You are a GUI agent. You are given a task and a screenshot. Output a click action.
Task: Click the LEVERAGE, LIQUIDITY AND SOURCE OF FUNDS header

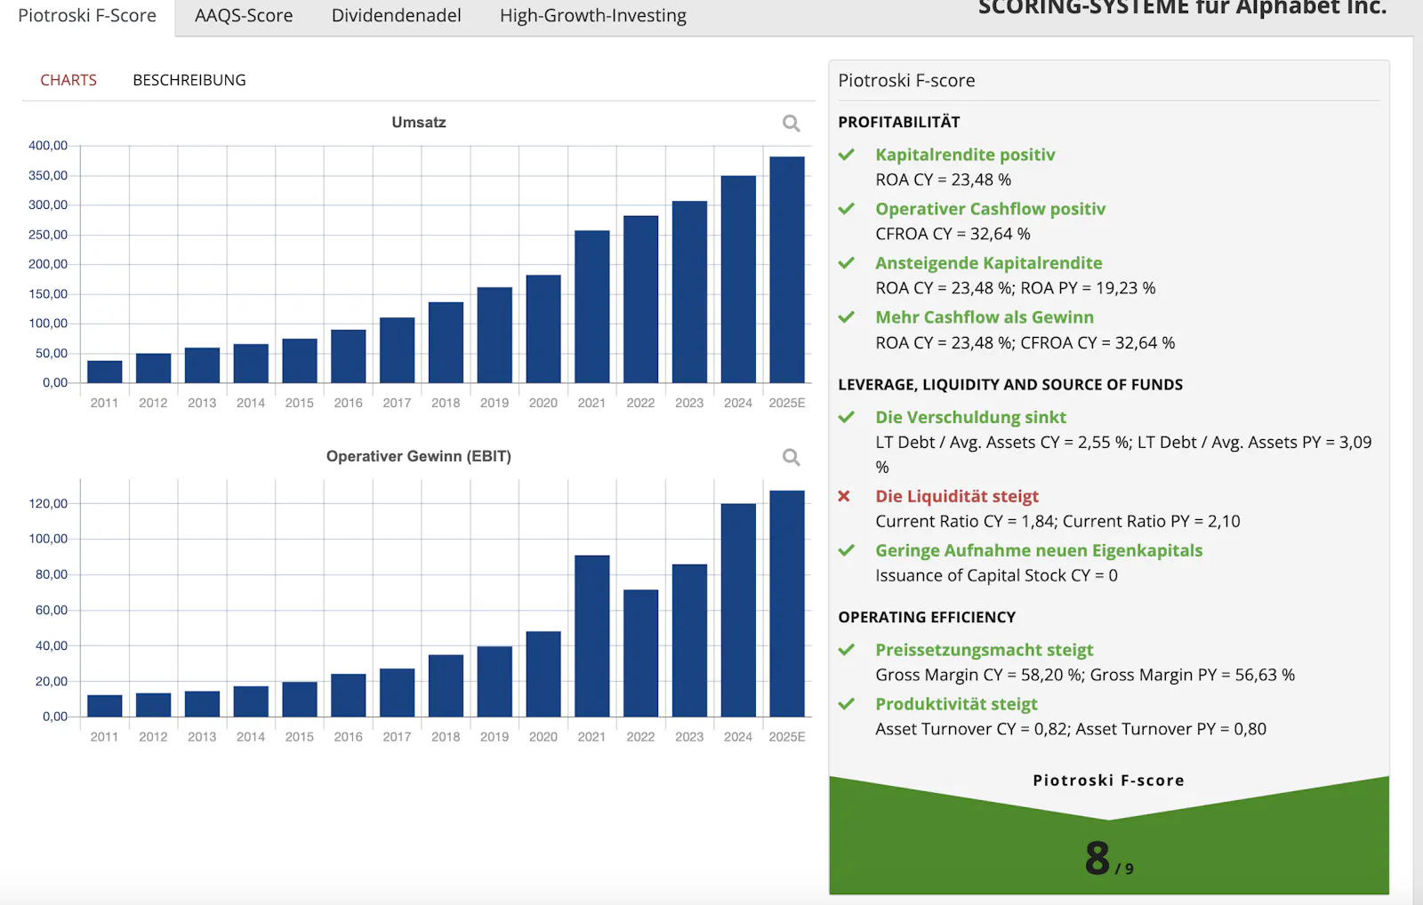coord(1010,385)
